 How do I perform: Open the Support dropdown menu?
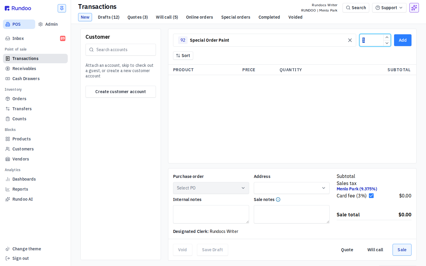tap(389, 8)
